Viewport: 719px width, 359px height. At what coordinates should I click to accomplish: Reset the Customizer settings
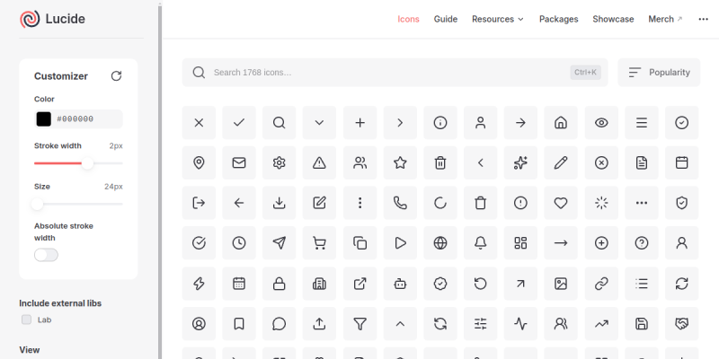(x=117, y=76)
